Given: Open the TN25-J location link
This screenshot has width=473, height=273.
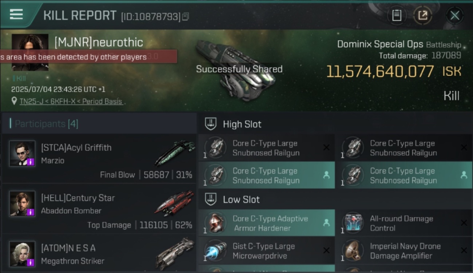Looking at the screenshot, I should click(x=71, y=102).
